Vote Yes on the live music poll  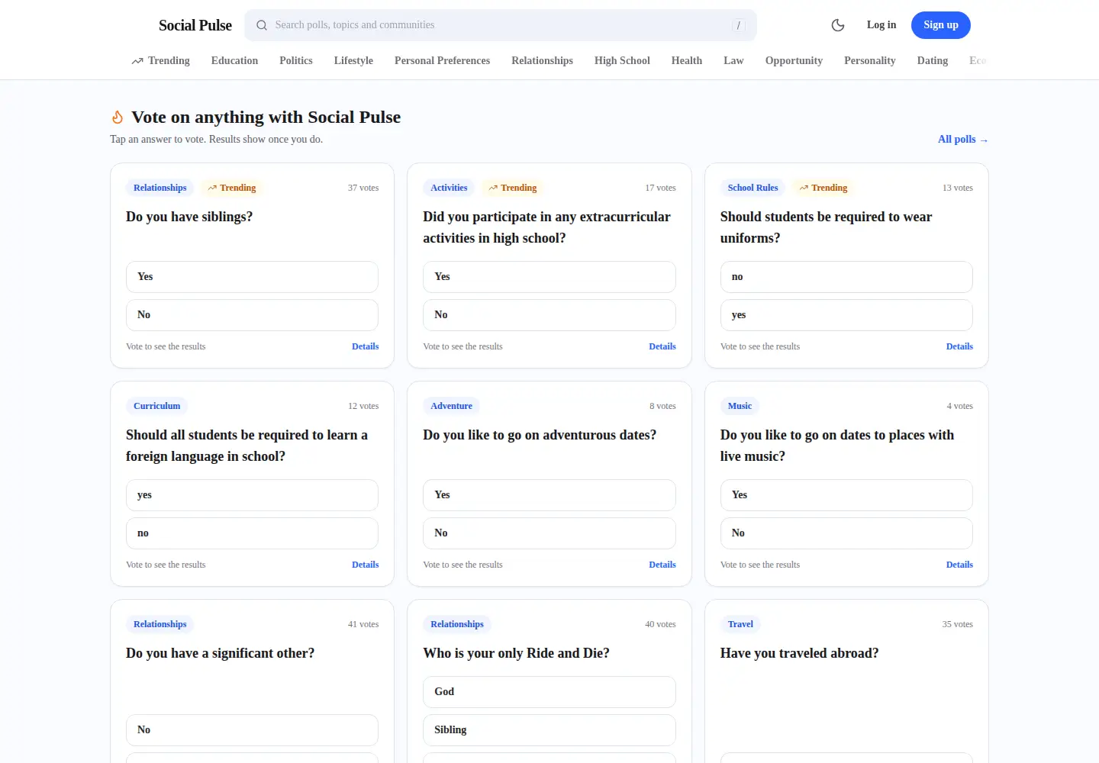(x=846, y=495)
